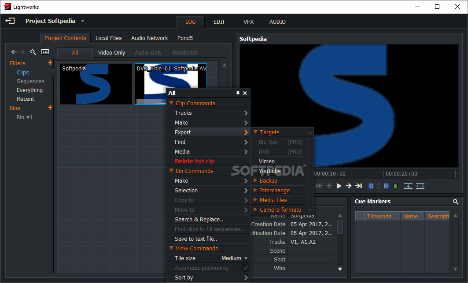Open the Export submenu
Viewport: 468px width, 283px height.
pos(208,132)
